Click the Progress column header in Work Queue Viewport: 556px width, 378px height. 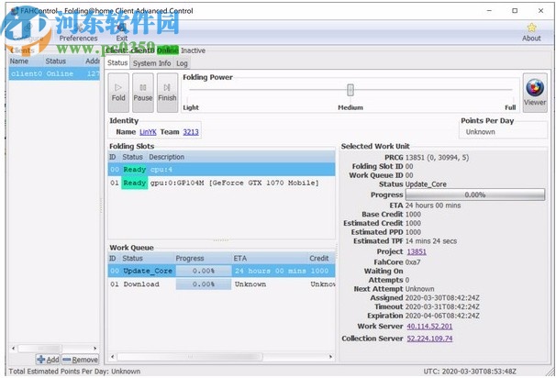point(190,258)
